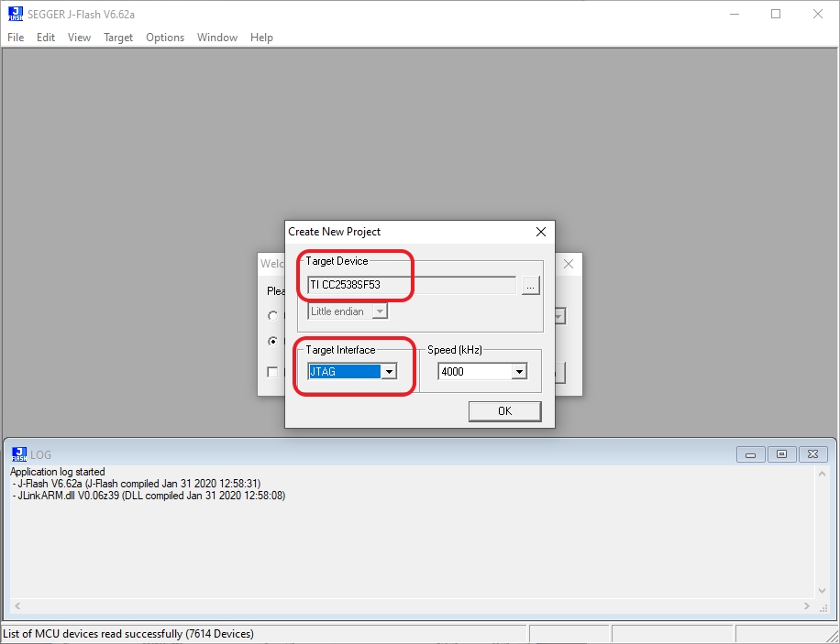Open the File menu
This screenshot has height=644, width=840.
pyautogui.click(x=16, y=38)
